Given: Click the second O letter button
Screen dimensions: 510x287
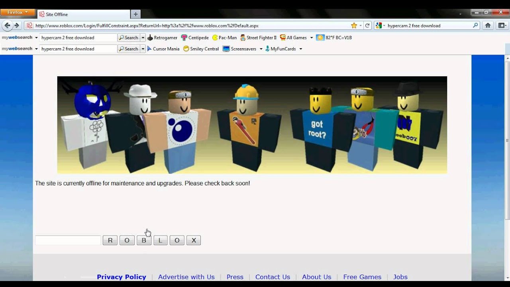Looking at the screenshot, I should point(177,240).
